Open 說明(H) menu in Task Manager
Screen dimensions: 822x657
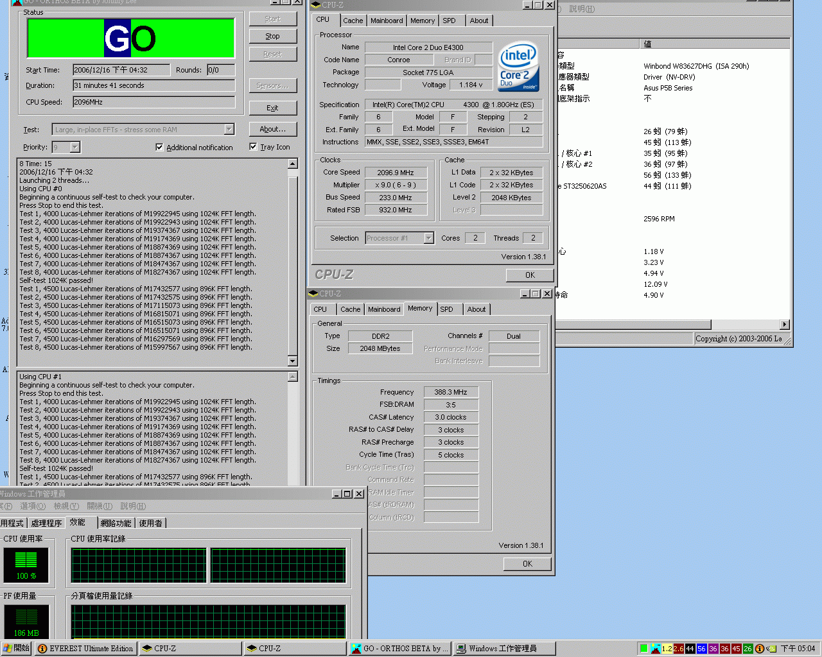pos(133,506)
